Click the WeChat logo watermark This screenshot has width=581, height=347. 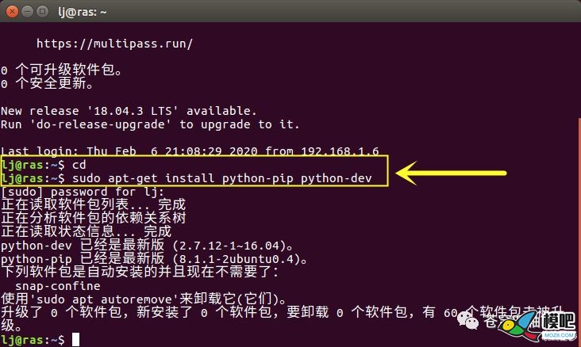tap(467, 320)
